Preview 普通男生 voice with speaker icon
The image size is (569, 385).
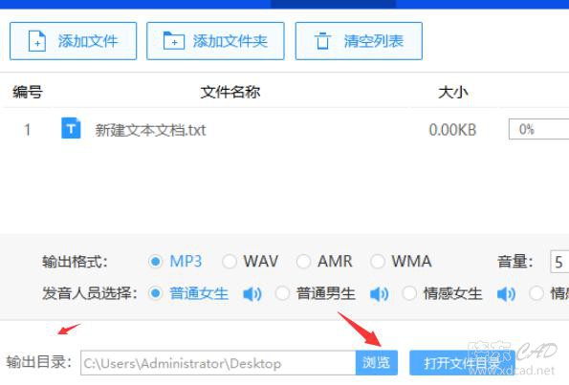tap(379, 294)
